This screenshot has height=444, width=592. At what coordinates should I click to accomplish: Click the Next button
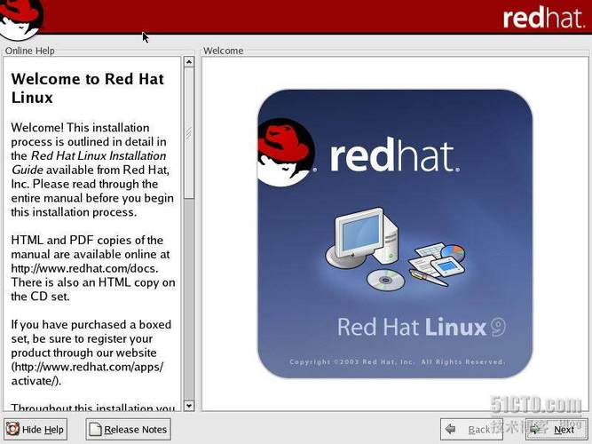pyautogui.click(x=556, y=429)
